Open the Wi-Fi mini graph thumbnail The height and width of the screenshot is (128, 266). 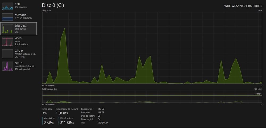[7, 41]
